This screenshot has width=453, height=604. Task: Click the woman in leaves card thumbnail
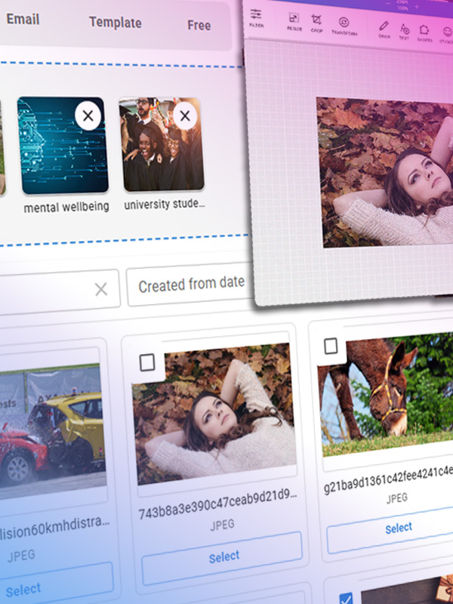click(x=215, y=413)
